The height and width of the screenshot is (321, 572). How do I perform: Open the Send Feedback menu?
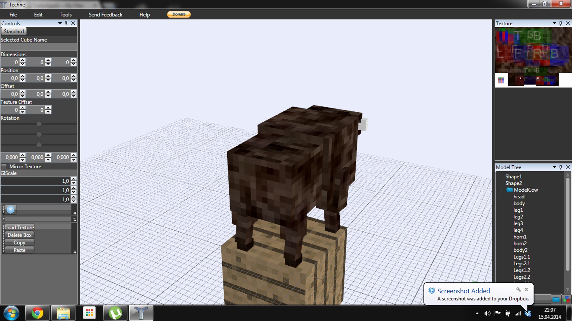[105, 15]
